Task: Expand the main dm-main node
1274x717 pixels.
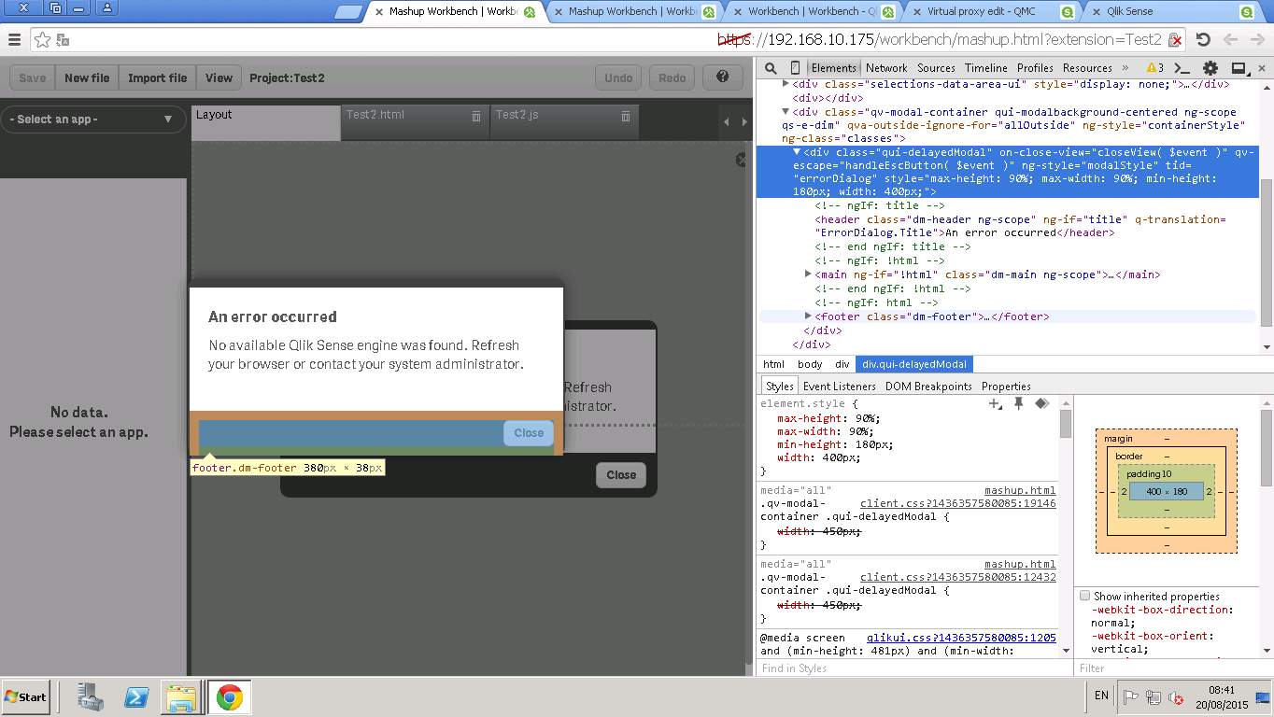Action: pos(809,274)
